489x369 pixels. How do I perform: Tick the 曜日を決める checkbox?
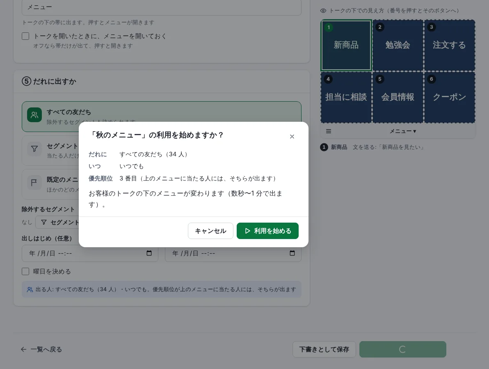pyautogui.click(x=25, y=271)
